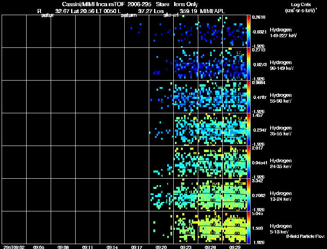Click the empty 09:02 panel in top row
Image resolution: width=327 pixels, height=249 pixels.
[x=14, y=31]
